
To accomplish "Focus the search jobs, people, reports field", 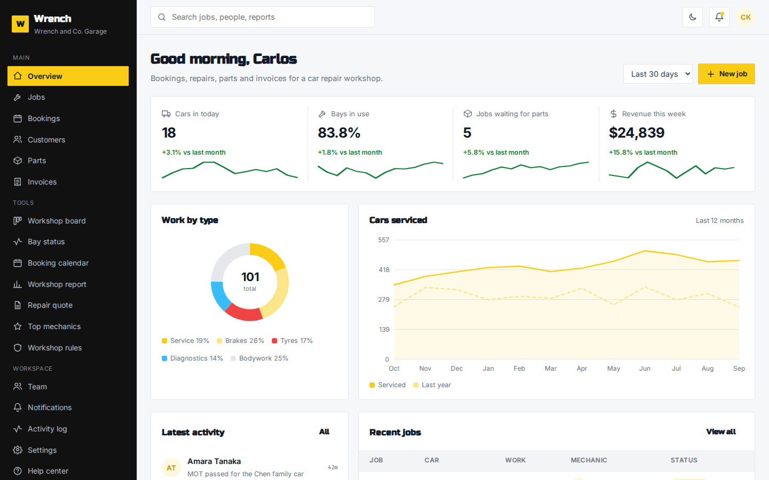I will (263, 17).
